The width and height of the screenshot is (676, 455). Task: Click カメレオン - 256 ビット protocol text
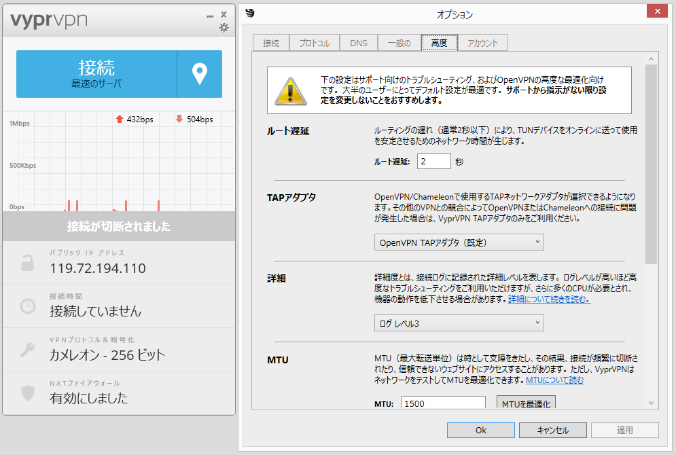click(x=107, y=355)
